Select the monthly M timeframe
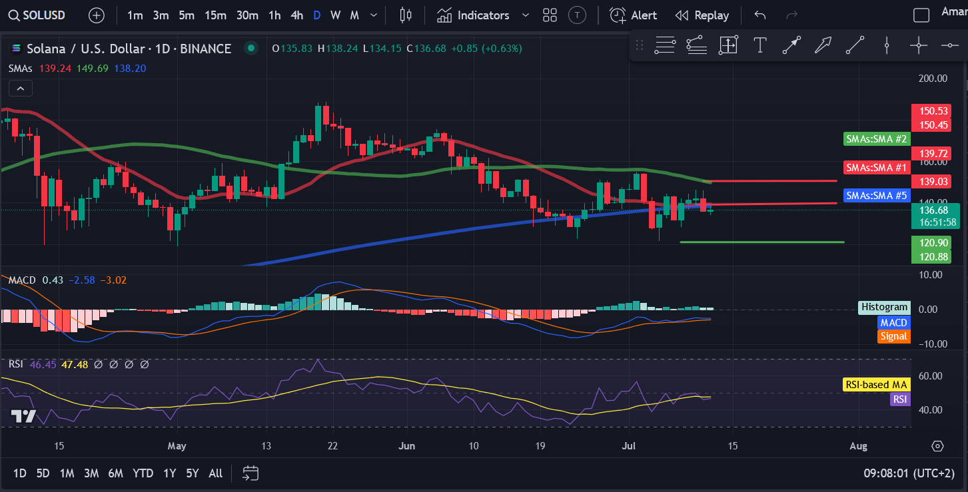The image size is (968, 492). point(354,15)
